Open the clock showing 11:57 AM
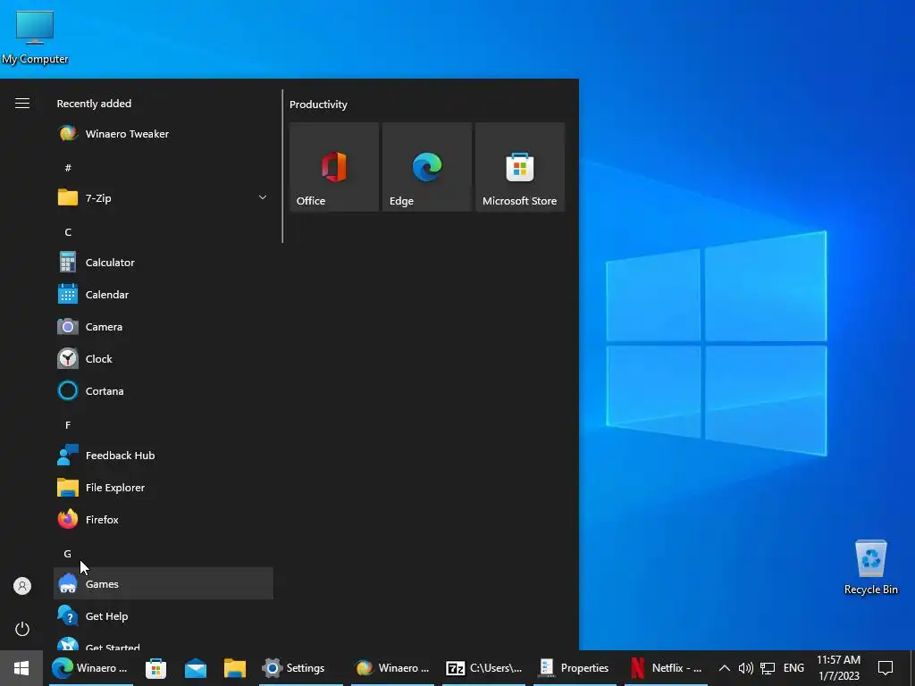Image resolution: width=915 pixels, height=686 pixels. pyautogui.click(x=838, y=668)
